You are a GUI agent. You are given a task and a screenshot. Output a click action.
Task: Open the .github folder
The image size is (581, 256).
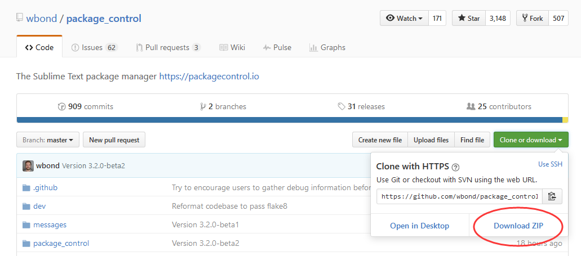(45, 187)
